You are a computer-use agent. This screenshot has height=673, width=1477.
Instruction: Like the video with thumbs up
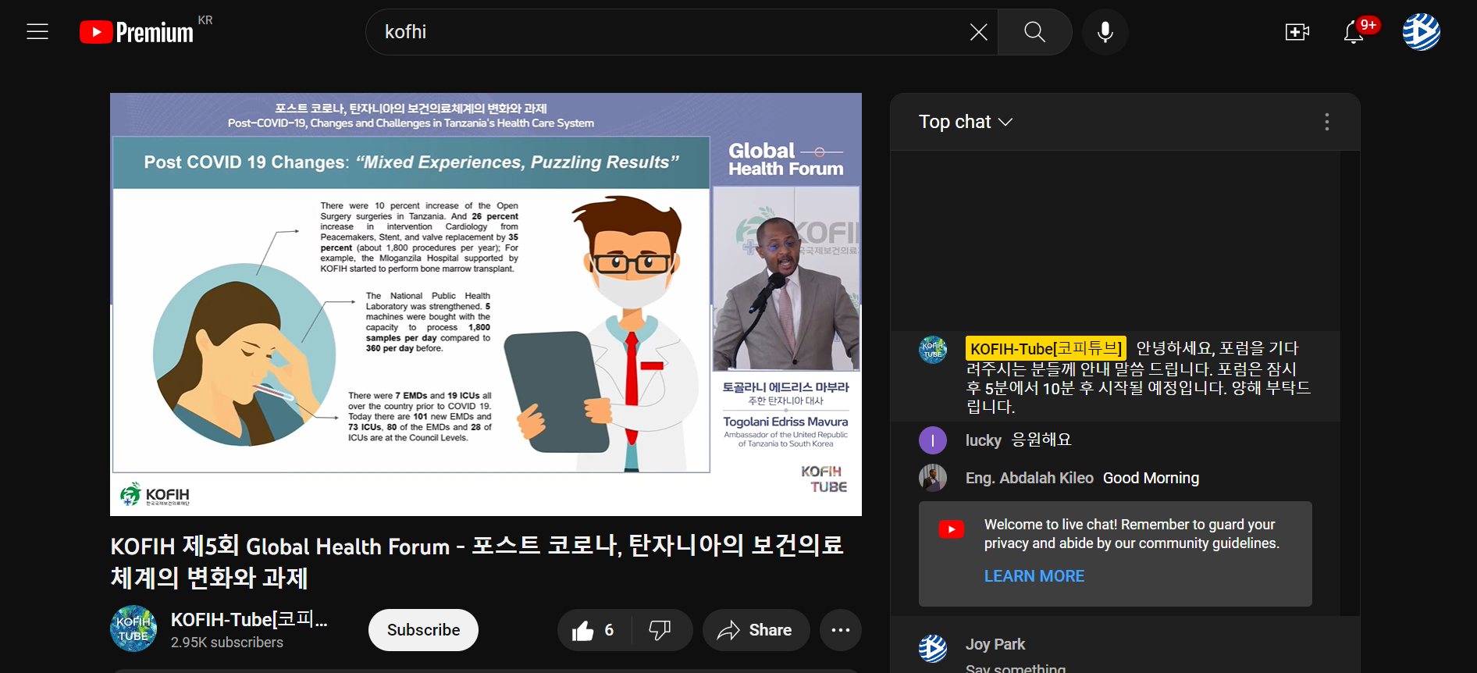[593, 630]
